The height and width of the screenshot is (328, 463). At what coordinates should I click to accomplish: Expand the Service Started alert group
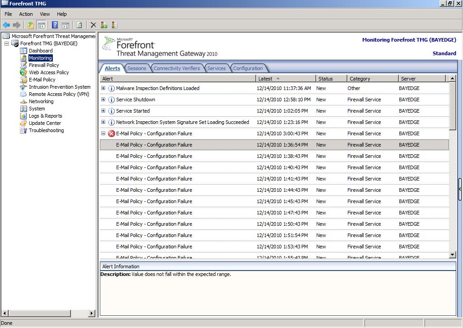point(103,110)
